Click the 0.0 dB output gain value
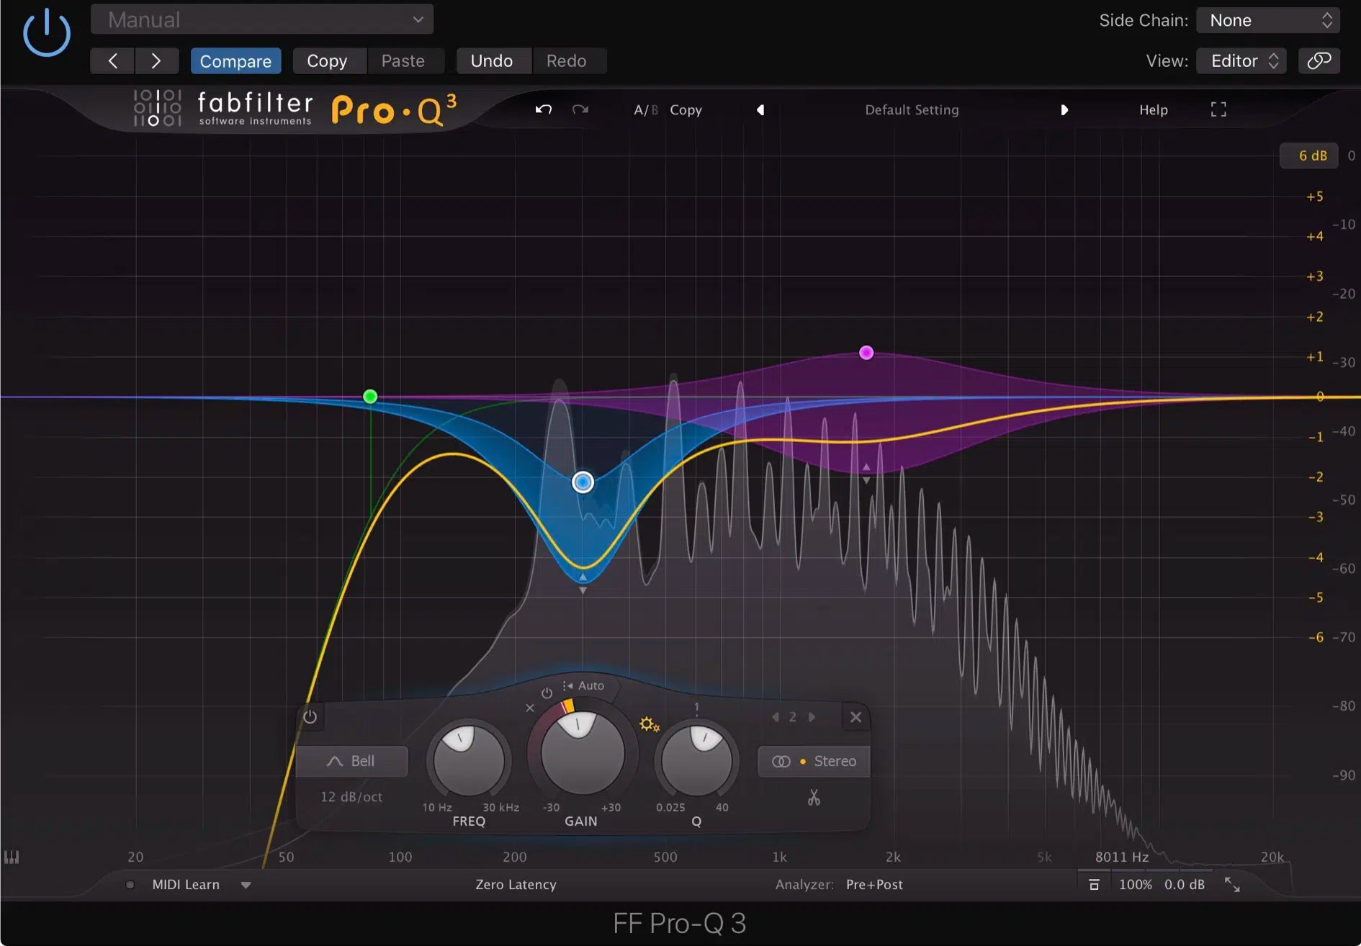 pyautogui.click(x=1185, y=884)
